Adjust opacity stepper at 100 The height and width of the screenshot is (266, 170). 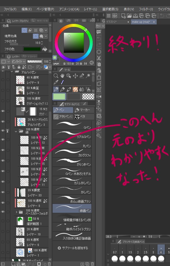pos(50,61)
